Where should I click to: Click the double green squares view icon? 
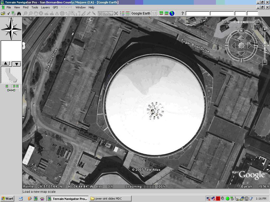(x=16, y=86)
